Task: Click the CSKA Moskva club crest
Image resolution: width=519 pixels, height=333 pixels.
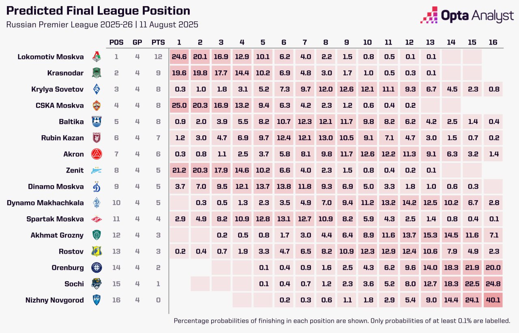Action: 97,105
